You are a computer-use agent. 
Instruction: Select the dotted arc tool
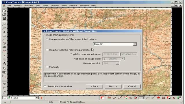click(4, 39)
